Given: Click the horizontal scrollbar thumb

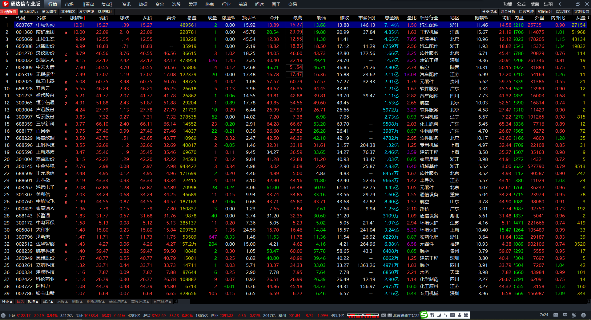Looking at the screenshot, I should tap(184, 302).
